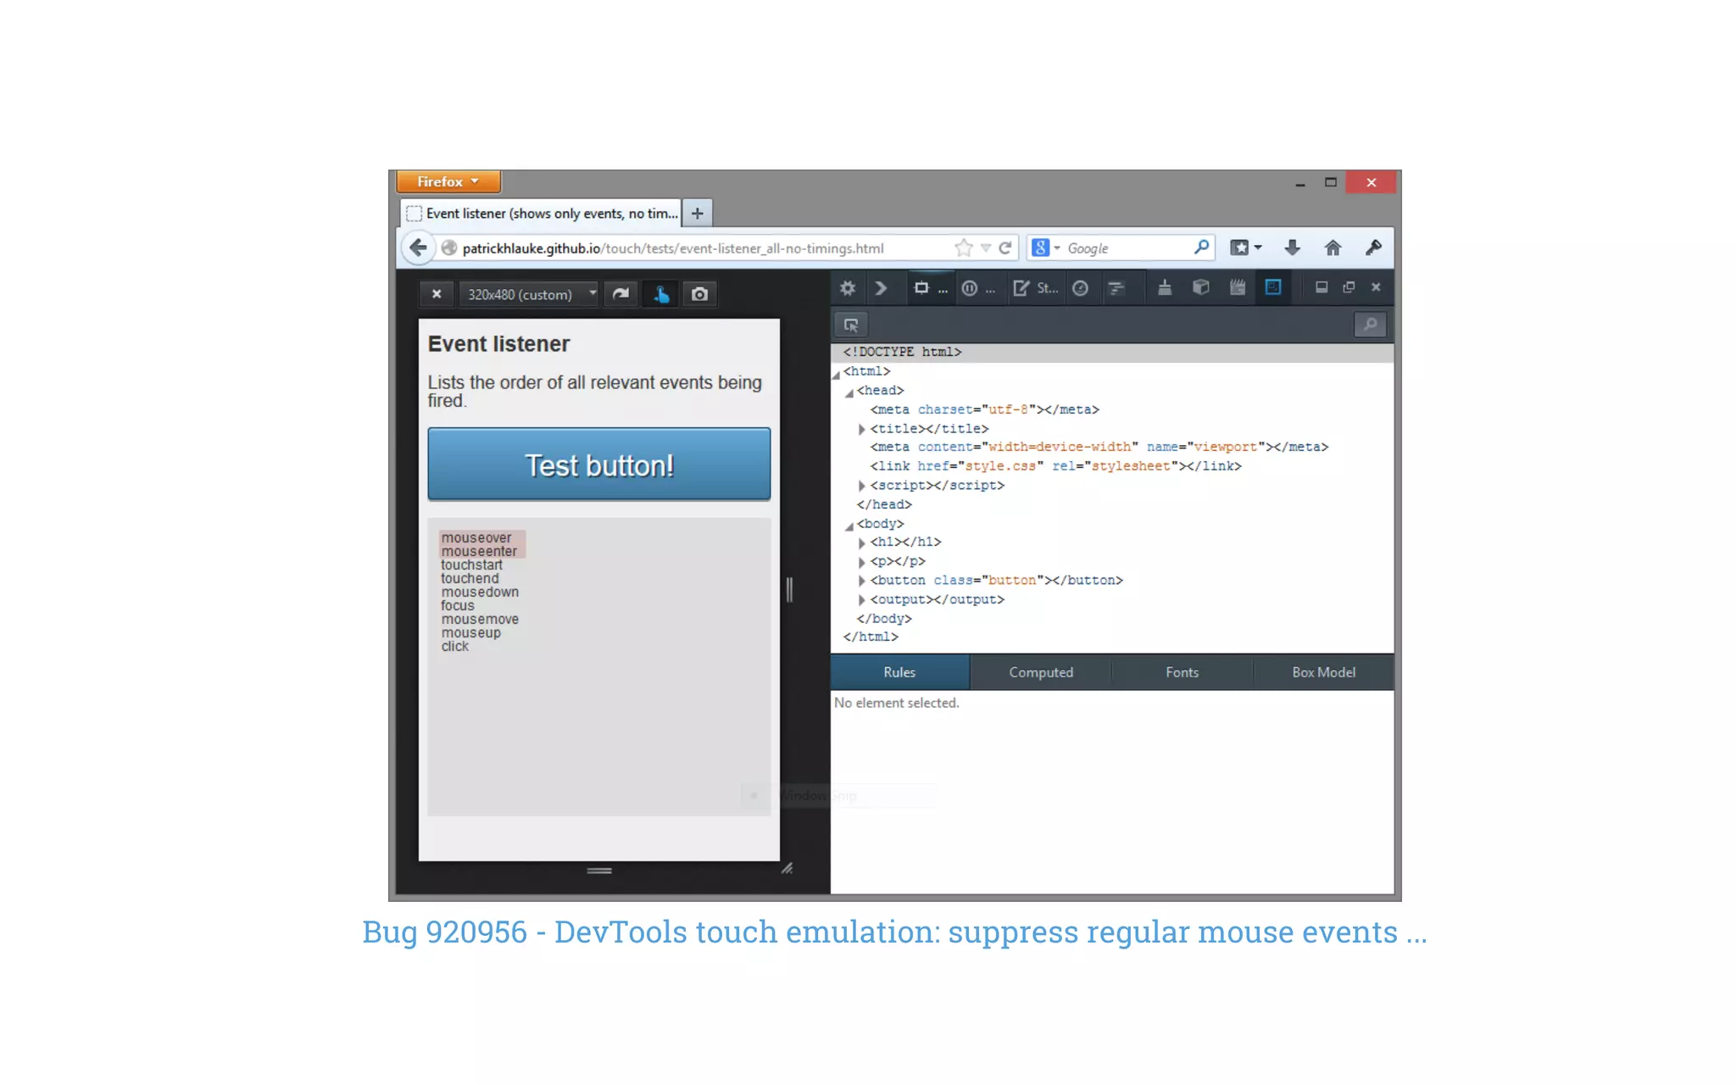Expand the button class node
Screen dimensions: 1736x1085
click(862, 581)
